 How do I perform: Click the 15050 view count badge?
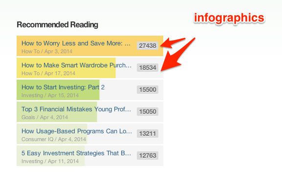point(148,111)
